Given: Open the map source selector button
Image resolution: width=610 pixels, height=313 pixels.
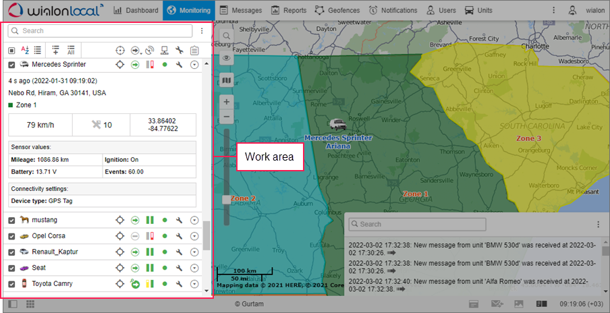Looking at the screenshot, I should pos(227,80).
